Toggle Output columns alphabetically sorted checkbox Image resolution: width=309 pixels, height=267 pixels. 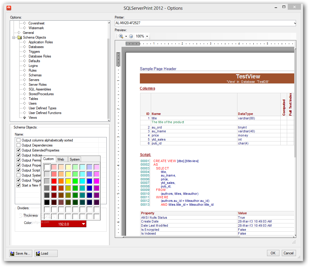pyautogui.click(x=19, y=140)
